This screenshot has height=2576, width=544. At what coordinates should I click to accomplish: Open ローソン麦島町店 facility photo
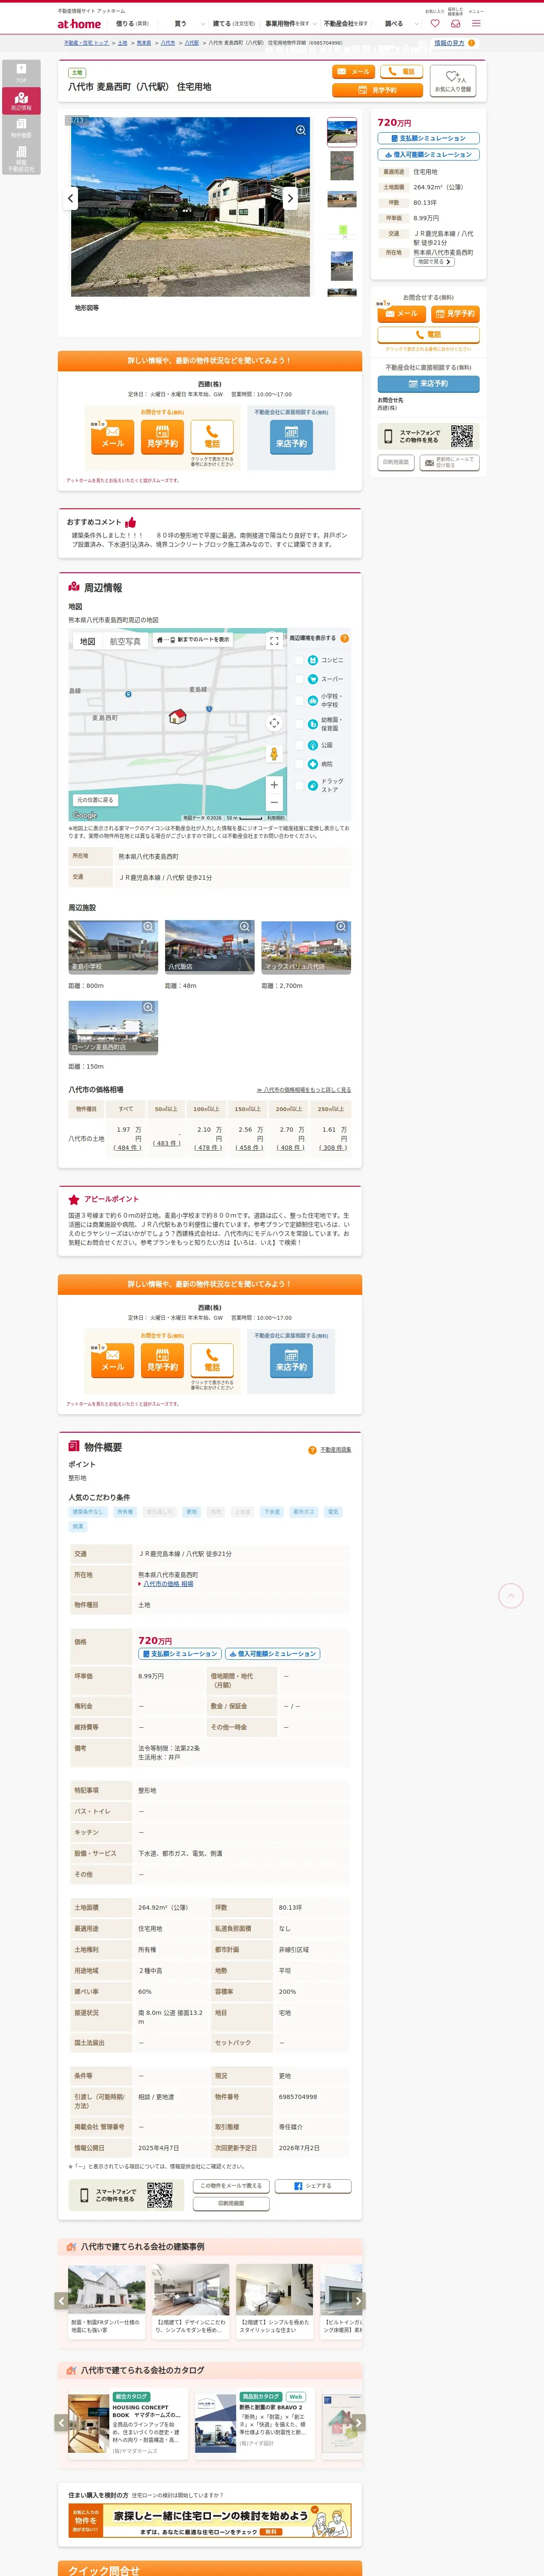(113, 1027)
